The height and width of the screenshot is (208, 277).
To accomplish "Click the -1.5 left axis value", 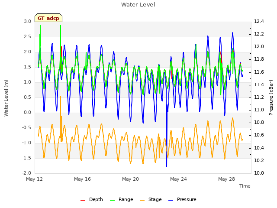I will click(26, 158).
